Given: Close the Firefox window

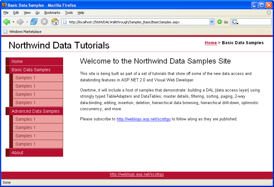Looking at the screenshot, I should 269,5.
